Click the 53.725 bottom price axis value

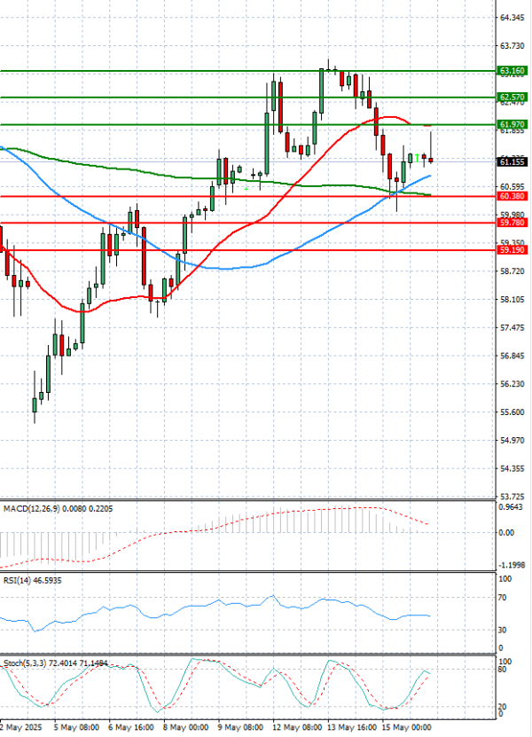pos(512,496)
